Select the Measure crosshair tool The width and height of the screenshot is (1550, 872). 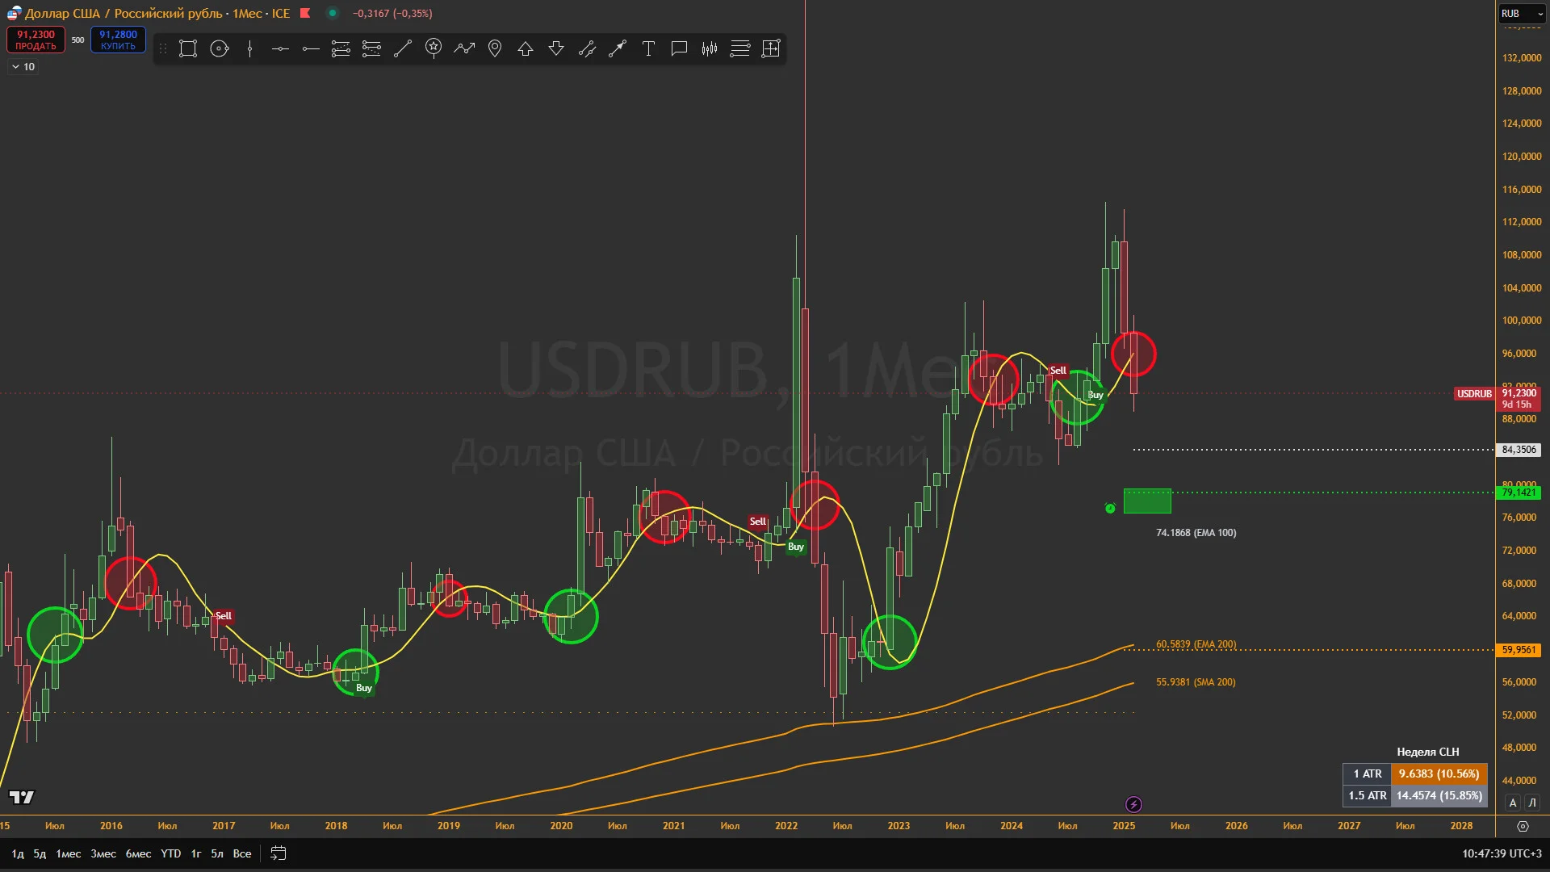[771, 48]
